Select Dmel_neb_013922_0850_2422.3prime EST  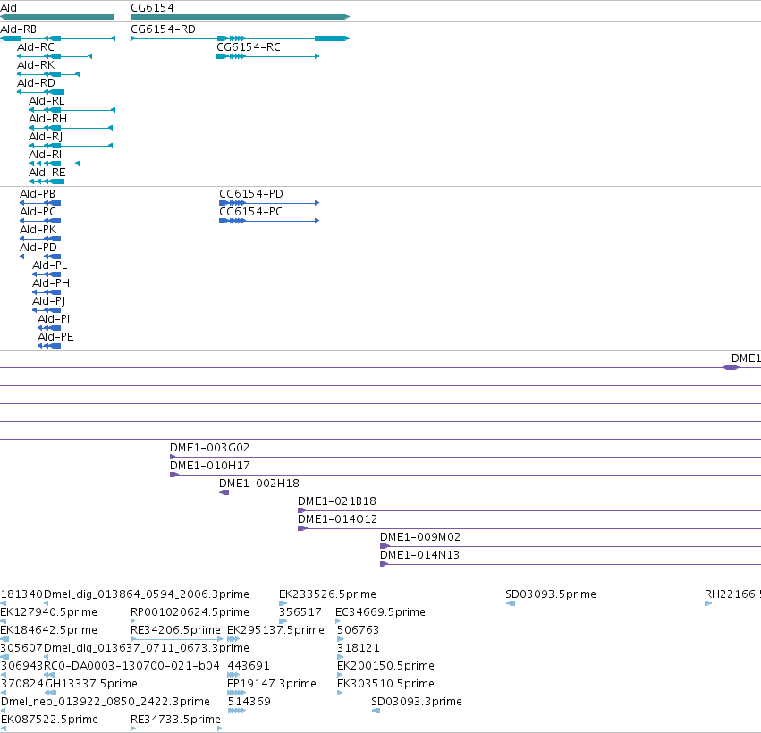(4, 712)
